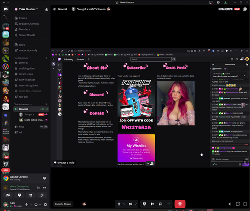Select the General voice channel
Image resolution: width=250 pixels, height=211 pixels.
pos(31,109)
